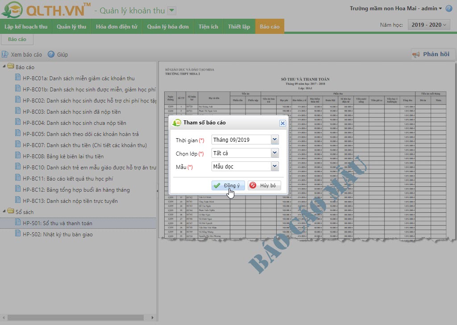The width and height of the screenshot is (457, 325).
Task: Click the HP-BC05 report document icon
Action: coord(18,133)
